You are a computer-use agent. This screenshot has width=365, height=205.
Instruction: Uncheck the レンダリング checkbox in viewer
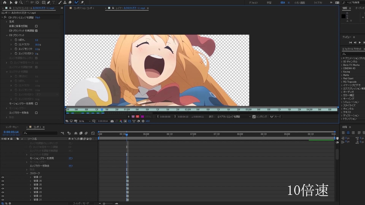tap(254, 117)
